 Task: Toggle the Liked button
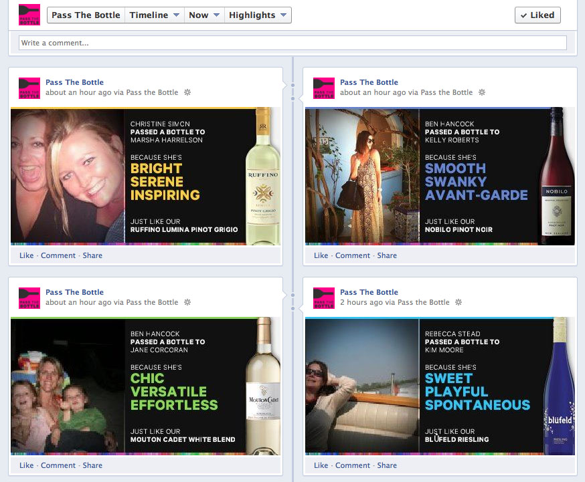pos(537,15)
